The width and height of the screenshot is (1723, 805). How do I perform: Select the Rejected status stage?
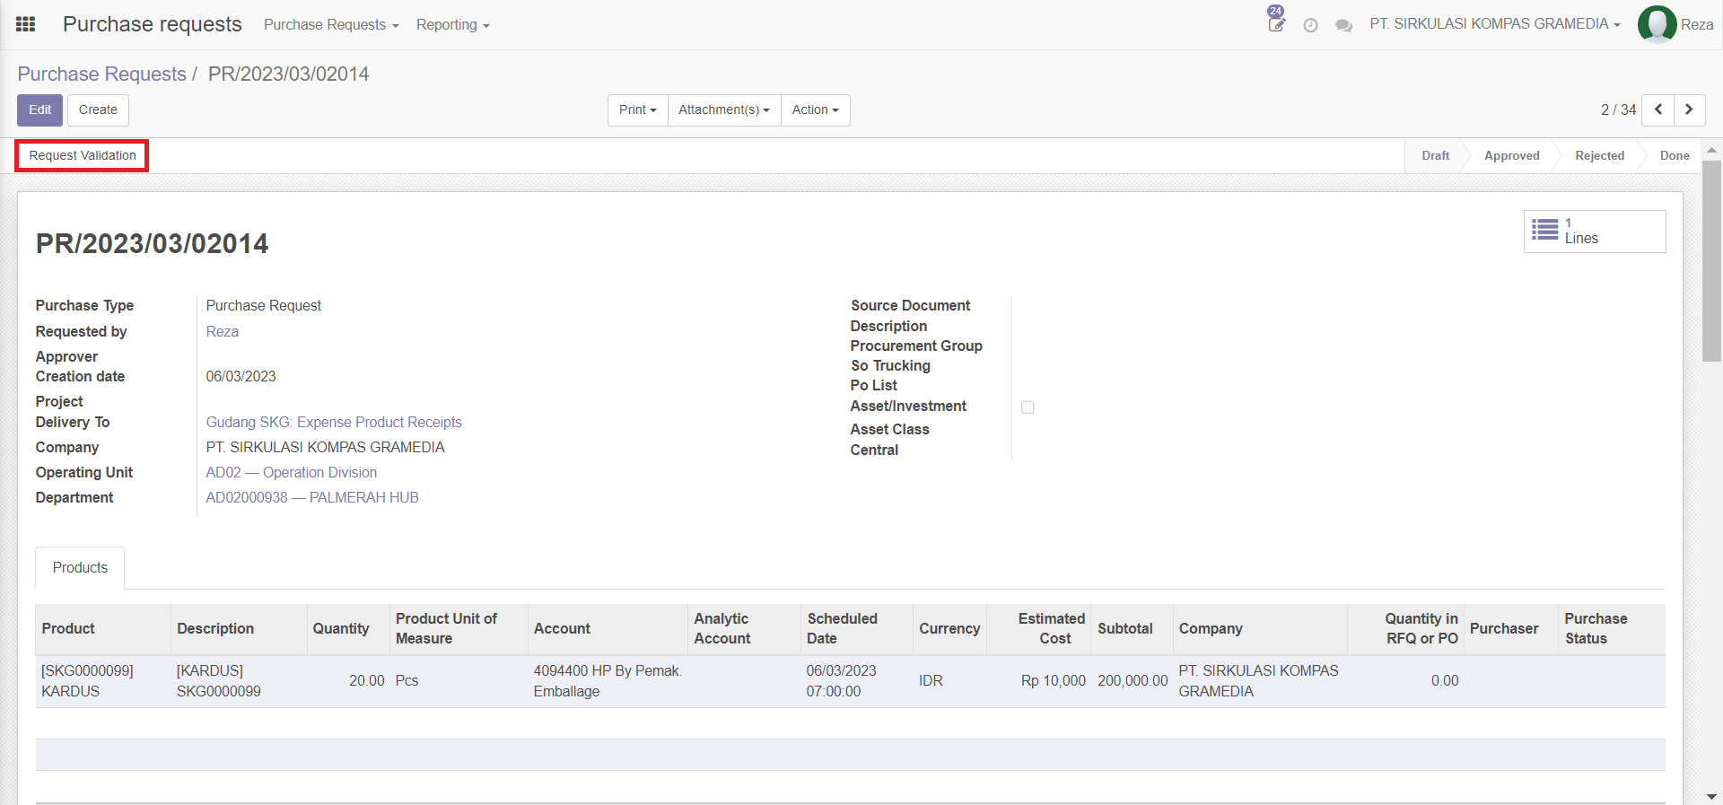[1599, 156]
